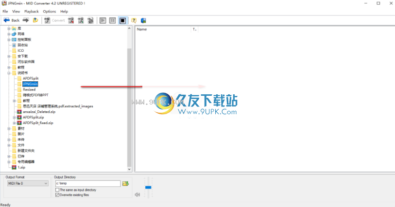This screenshot has width=395, height=207.
Task: Click the blue book icon after help
Action: point(143,20)
